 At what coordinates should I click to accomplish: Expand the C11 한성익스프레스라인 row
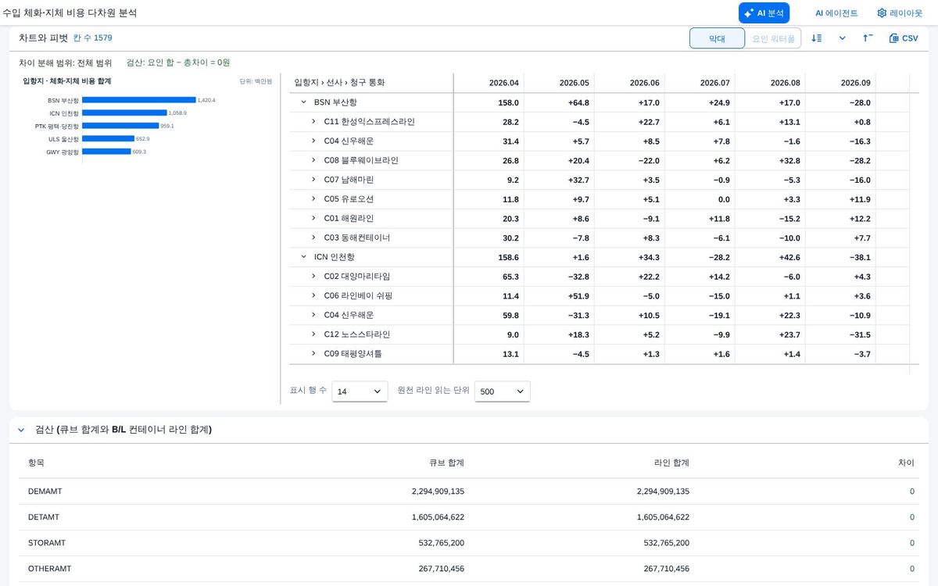point(313,122)
